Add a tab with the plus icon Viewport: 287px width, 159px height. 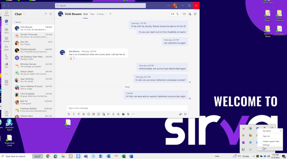[x=110, y=14]
